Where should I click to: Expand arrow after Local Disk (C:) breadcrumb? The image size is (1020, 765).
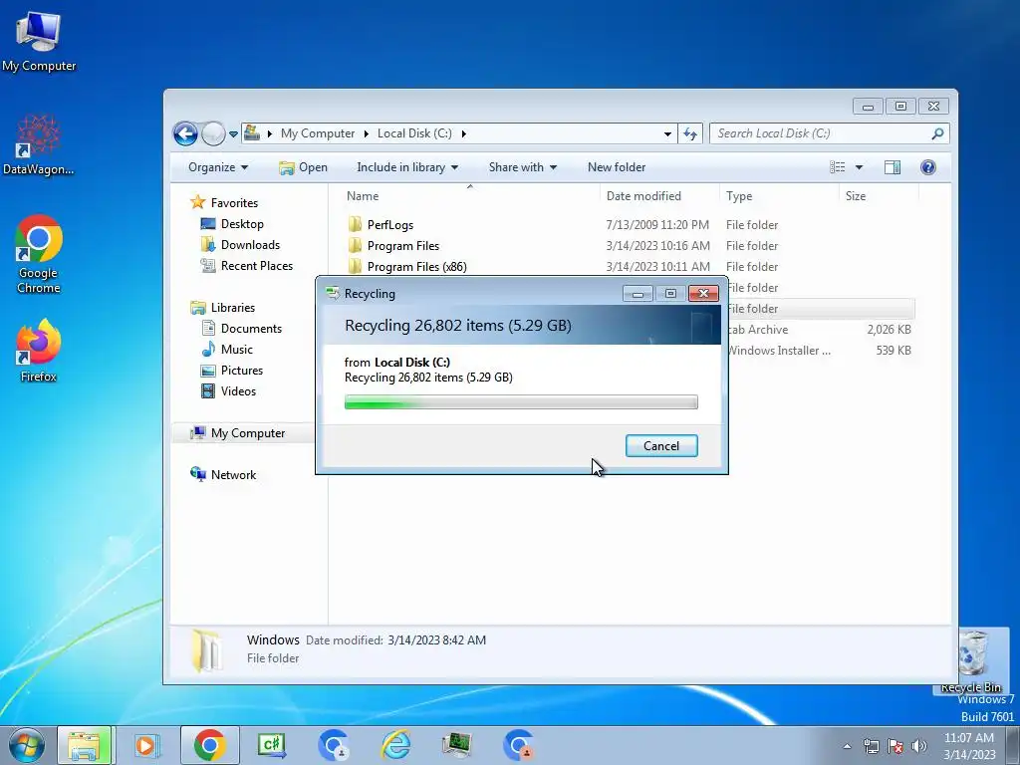click(x=464, y=134)
